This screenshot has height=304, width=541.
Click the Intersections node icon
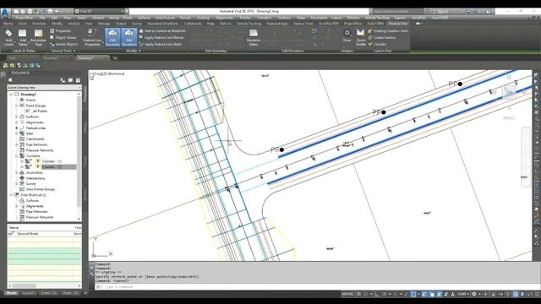pyautogui.click(x=22, y=178)
